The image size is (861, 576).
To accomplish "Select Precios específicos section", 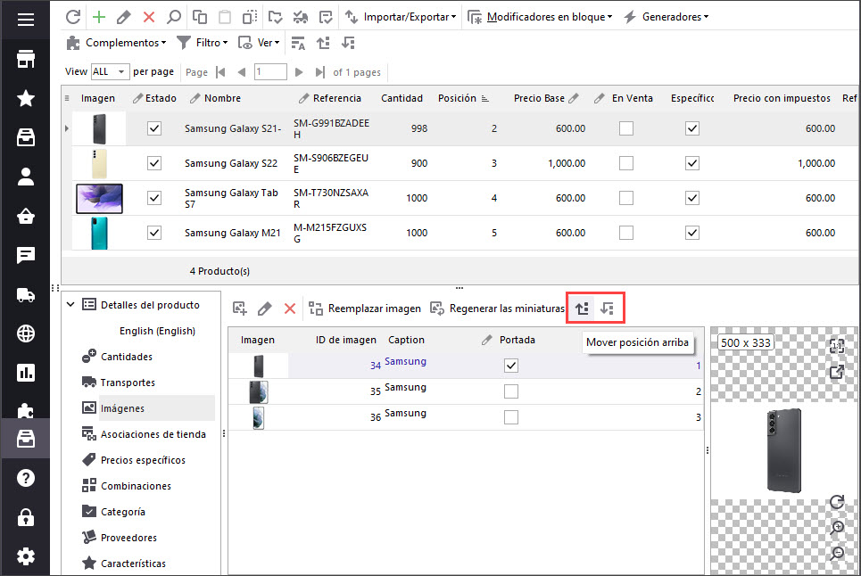I will point(143,460).
